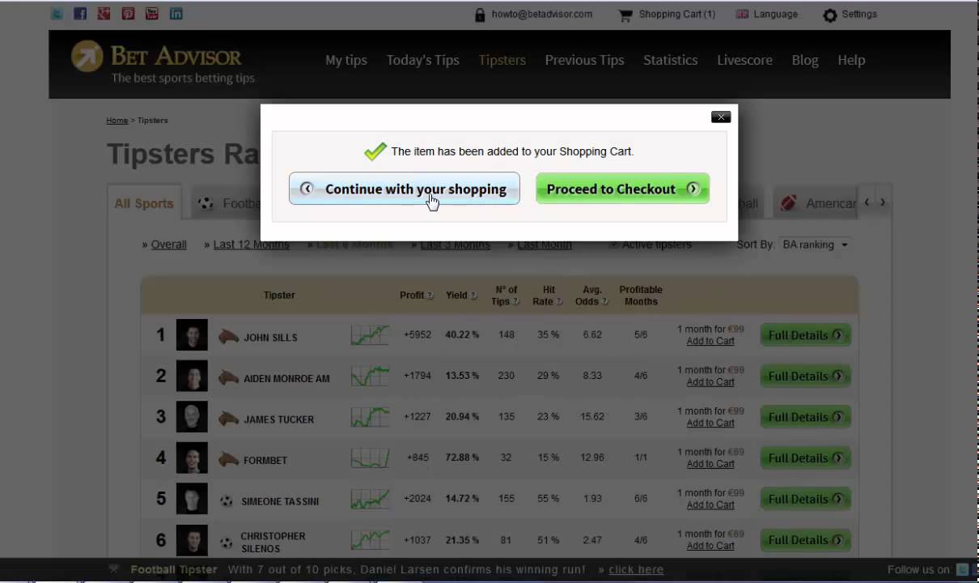Open the Pinterest icon link

click(128, 14)
